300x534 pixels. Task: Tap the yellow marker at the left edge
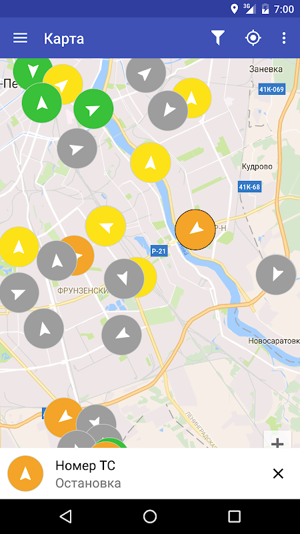(x=19, y=246)
